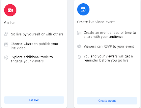141x108 pixels.
Task: Click the blue calendar star event icon
Action: (x=83, y=9)
